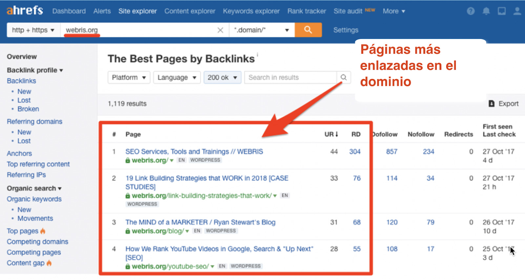Sort by the UR column header

pos(331,134)
